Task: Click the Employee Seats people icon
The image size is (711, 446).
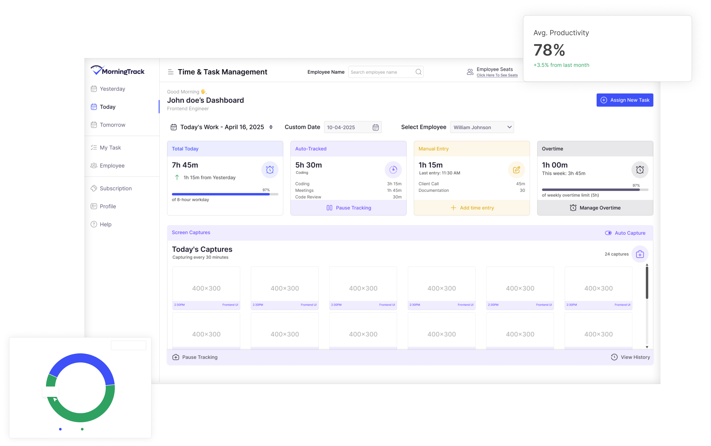Action: pyautogui.click(x=470, y=72)
